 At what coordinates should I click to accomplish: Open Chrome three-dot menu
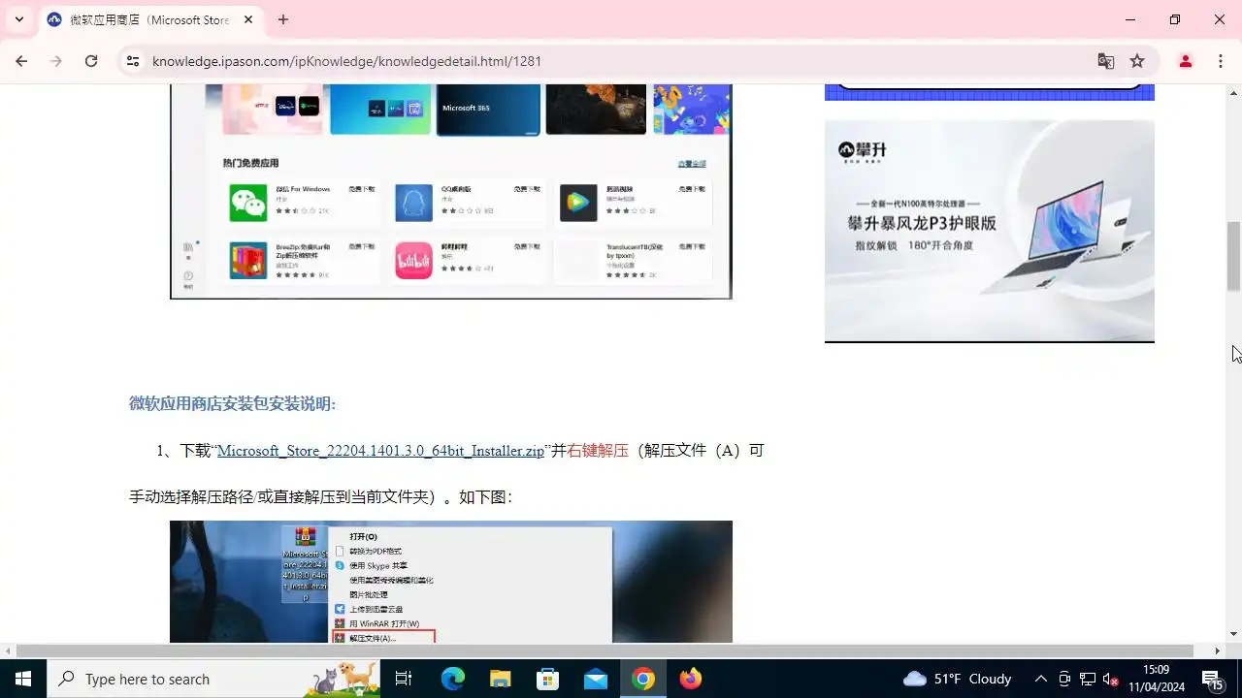coord(1221,61)
